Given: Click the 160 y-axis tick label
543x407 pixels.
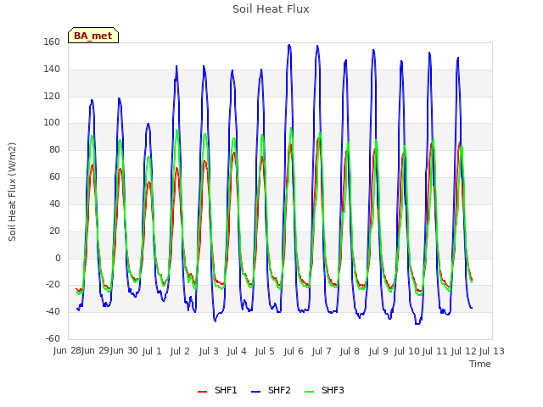Looking at the screenshot, I should (52, 42).
